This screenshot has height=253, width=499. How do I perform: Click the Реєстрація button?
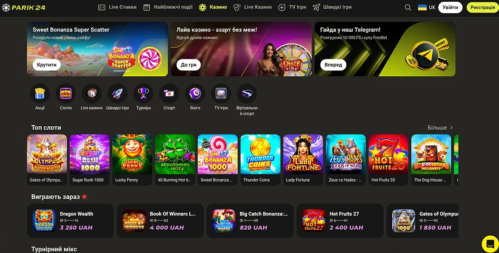pos(483,7)
